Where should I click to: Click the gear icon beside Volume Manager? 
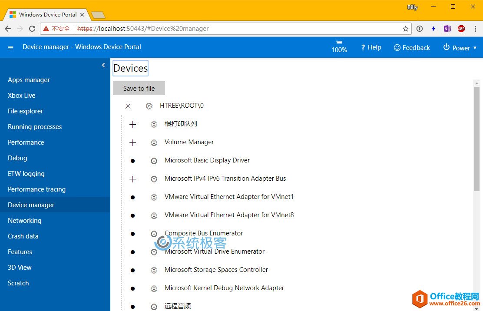pyautogui.click(x=154, y=142)
